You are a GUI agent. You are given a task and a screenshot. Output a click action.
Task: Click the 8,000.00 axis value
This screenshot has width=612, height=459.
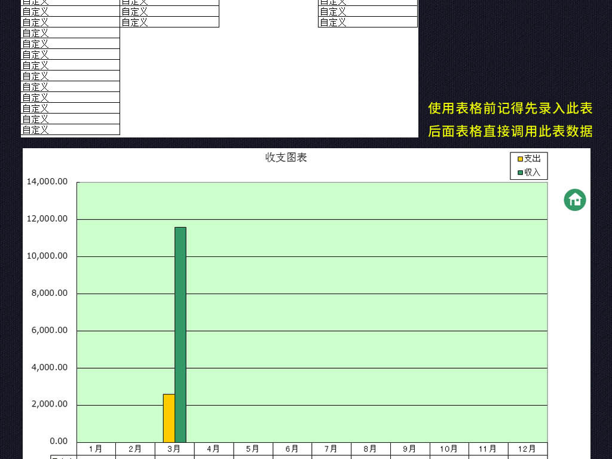(50, 293)
